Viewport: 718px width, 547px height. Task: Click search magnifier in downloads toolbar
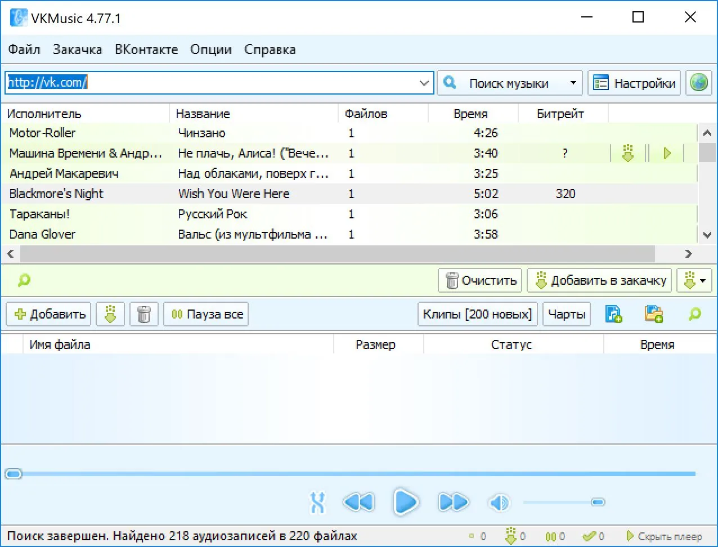(695, 314)
